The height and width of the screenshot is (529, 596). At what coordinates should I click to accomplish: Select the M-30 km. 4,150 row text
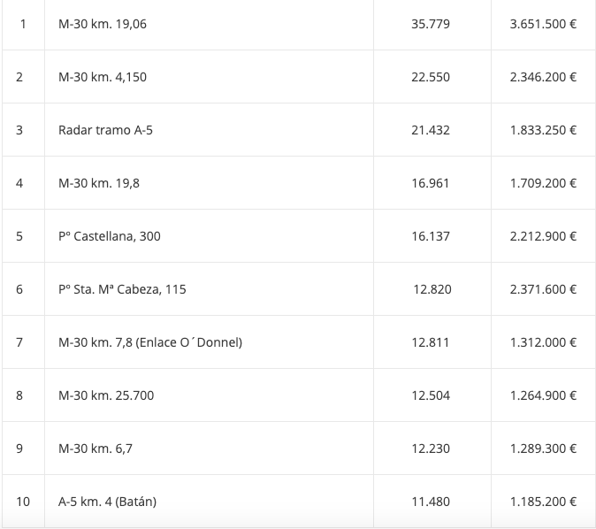[103, 77]
